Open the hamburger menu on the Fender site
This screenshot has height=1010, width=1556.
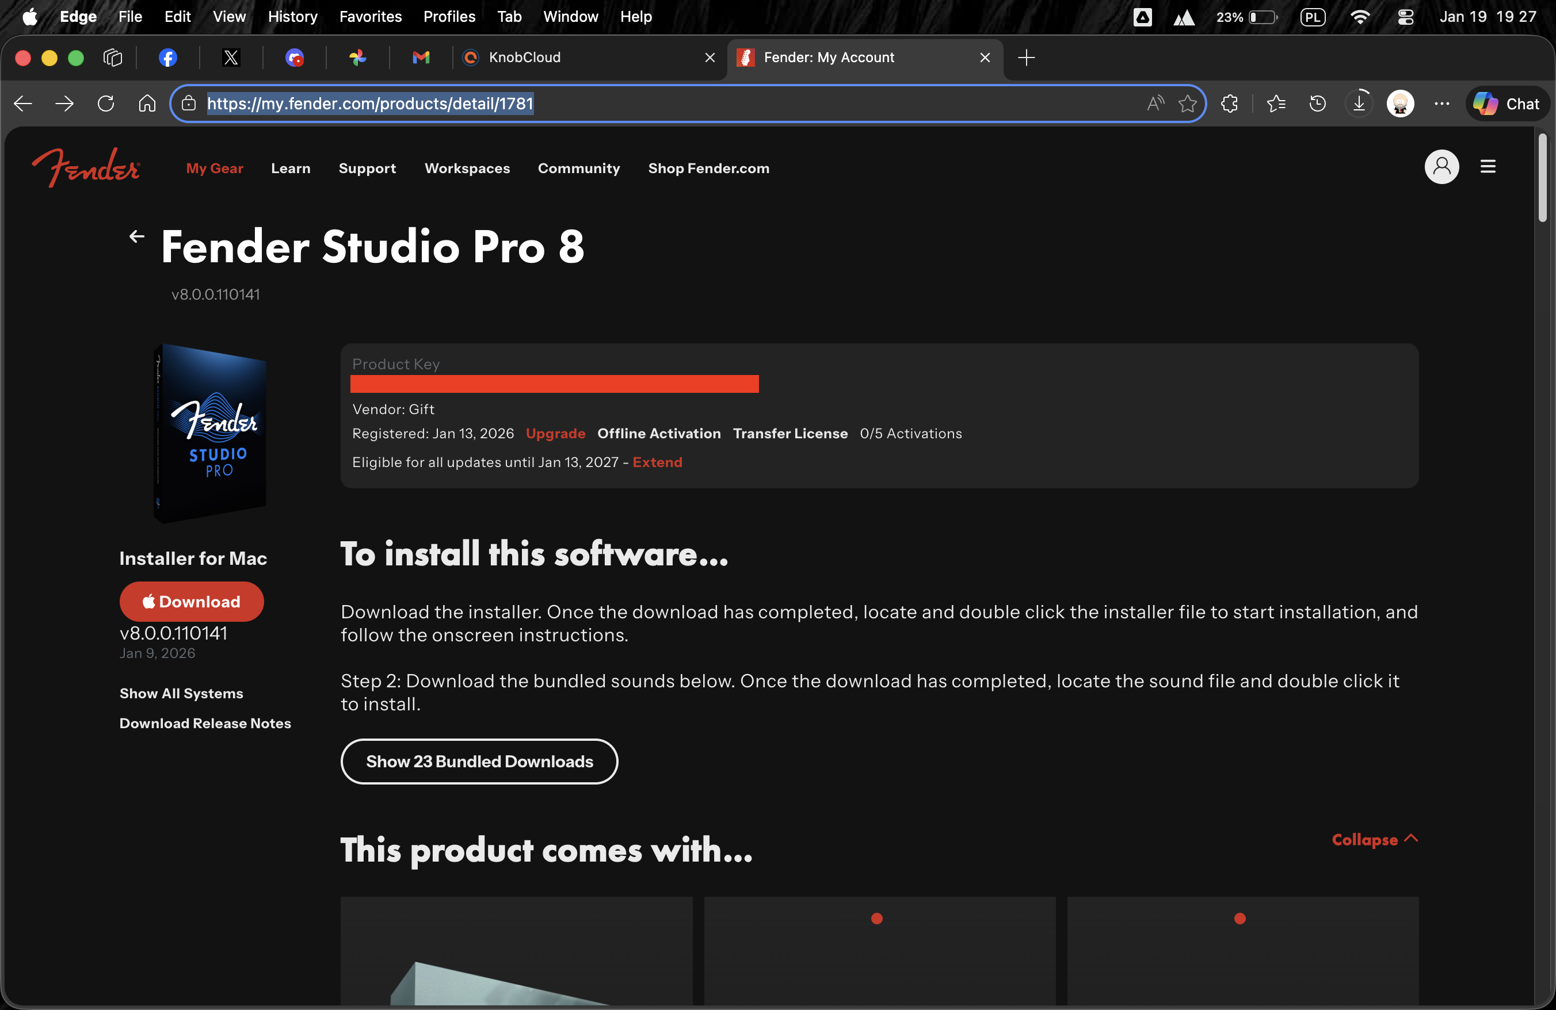[1488, 167]
